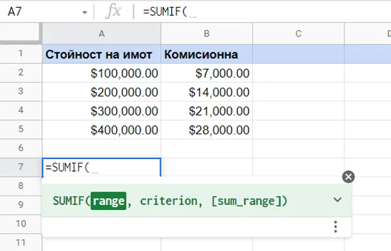Select the row 10 header
Image resolution: width=391 pixels, height=251 pixels.
coord(21,224)
